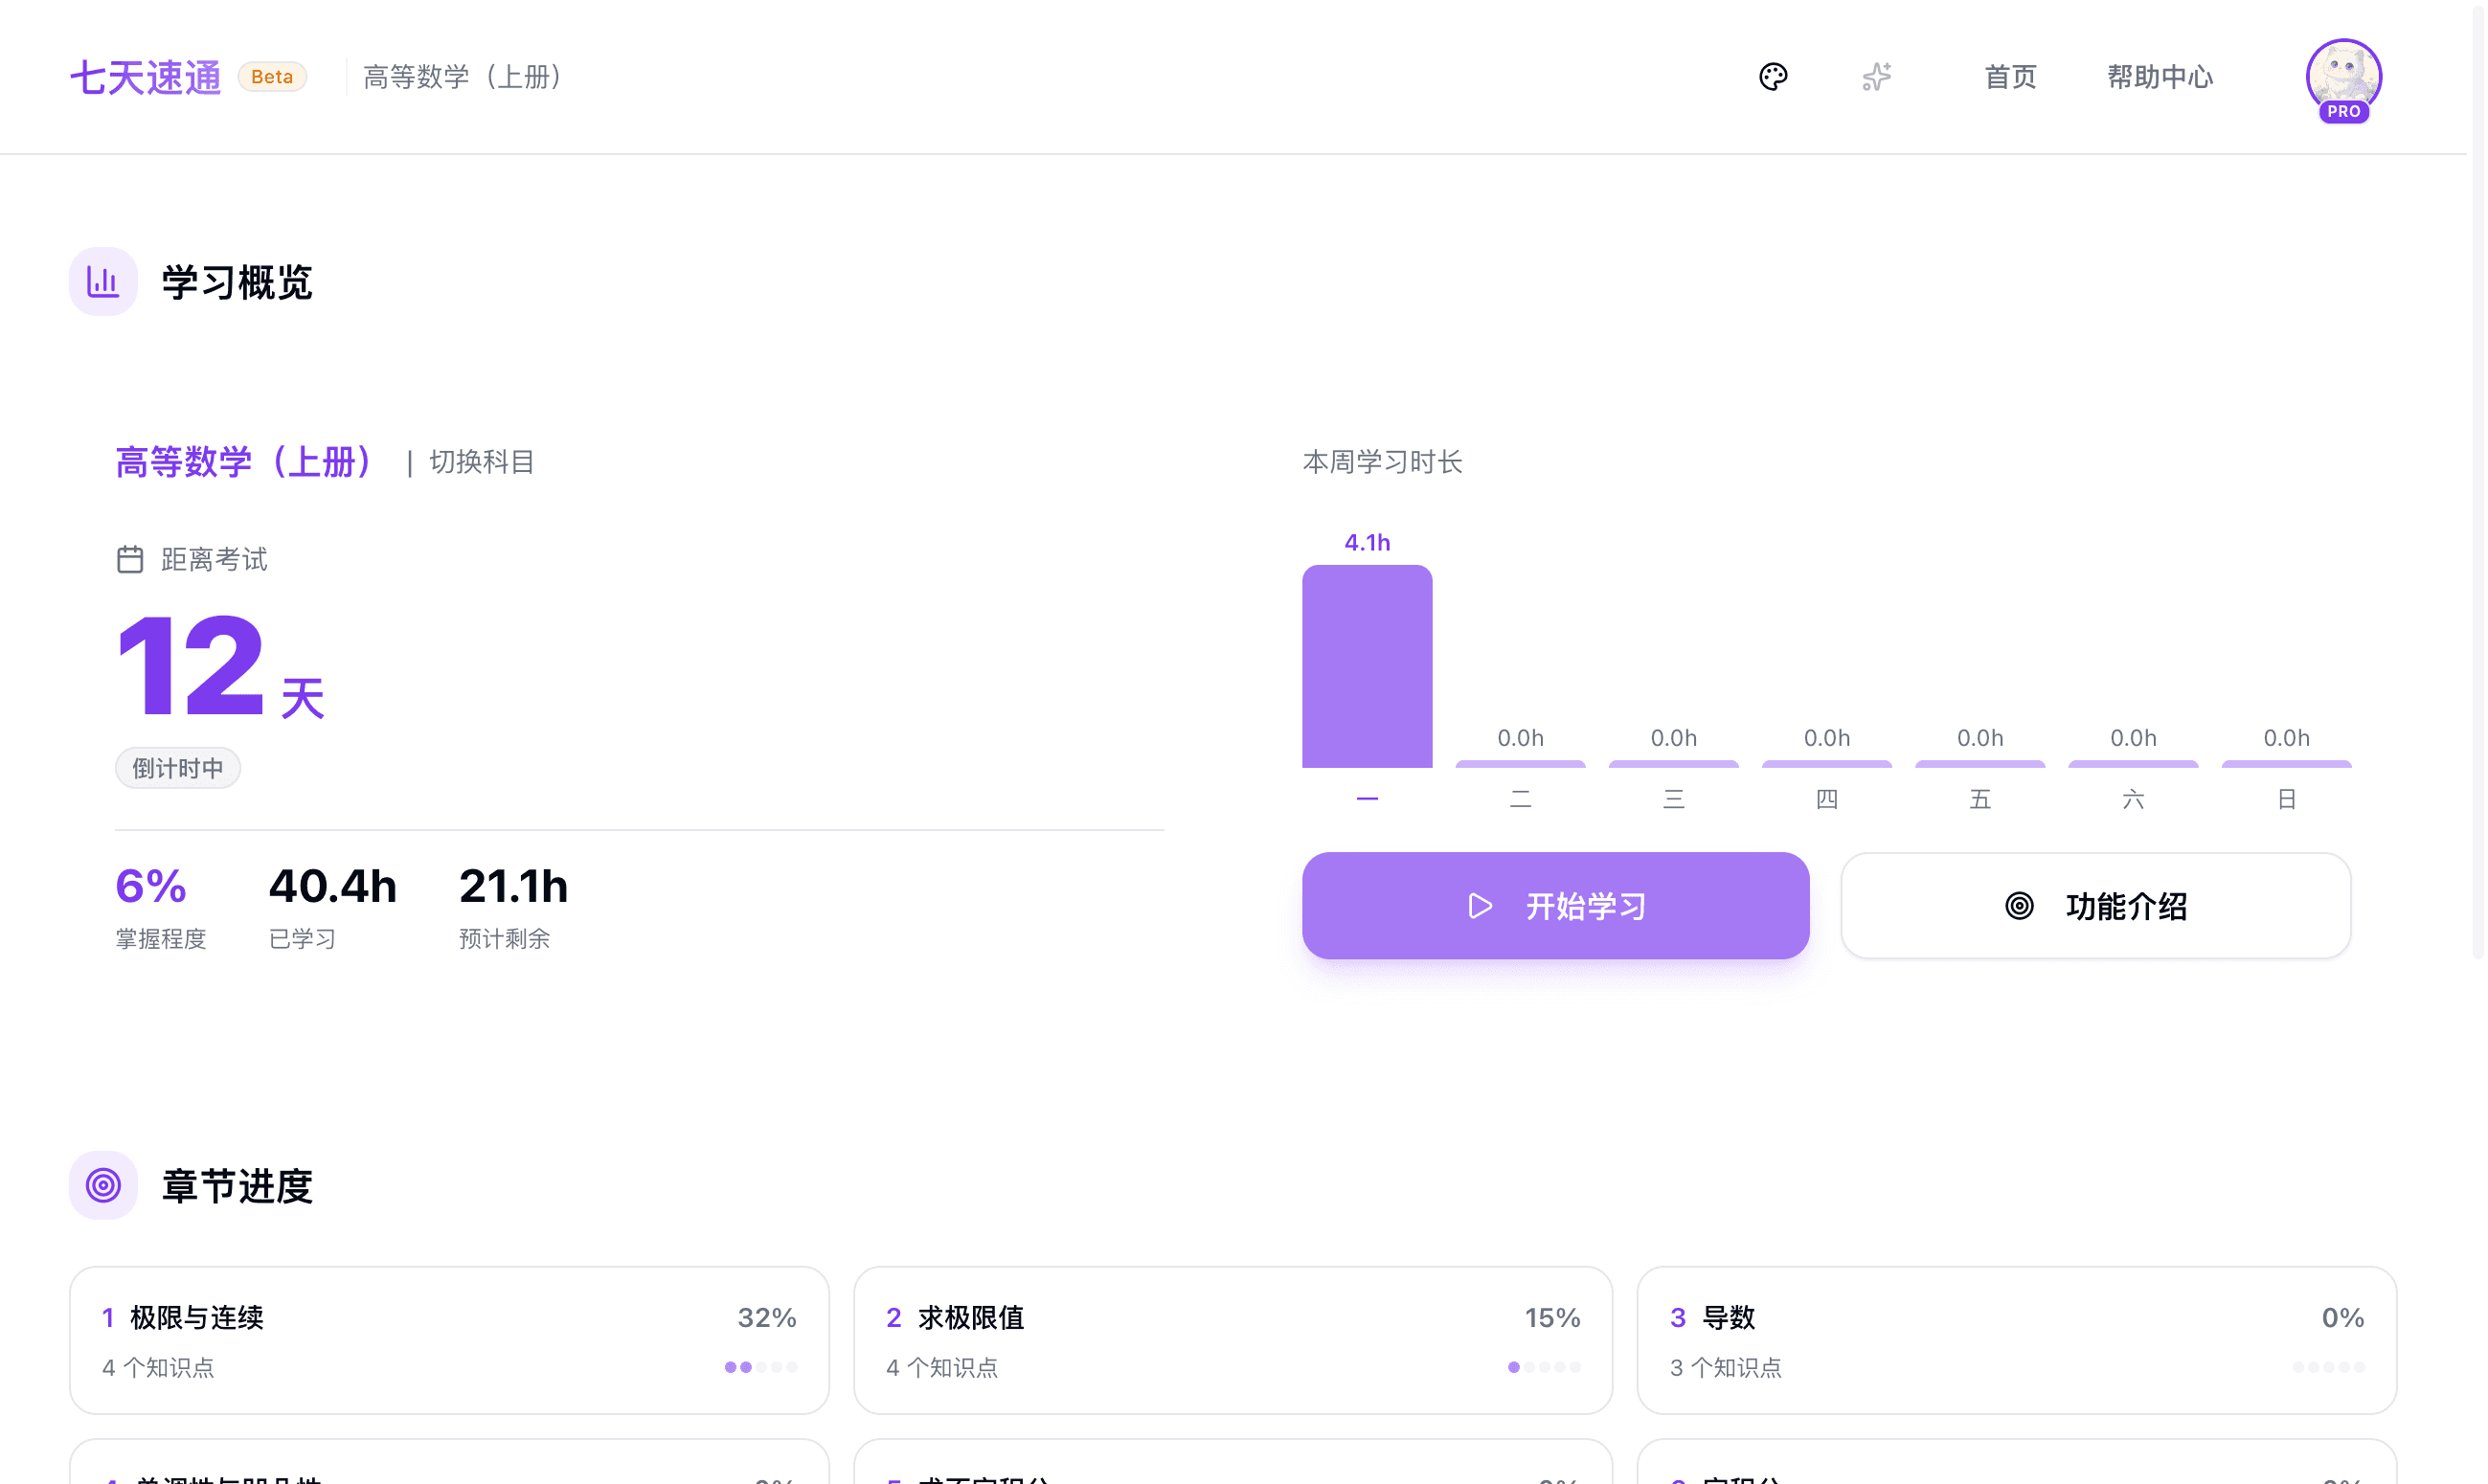
Task: Click the sparkle AI icon
Action: click(1877, 77)
